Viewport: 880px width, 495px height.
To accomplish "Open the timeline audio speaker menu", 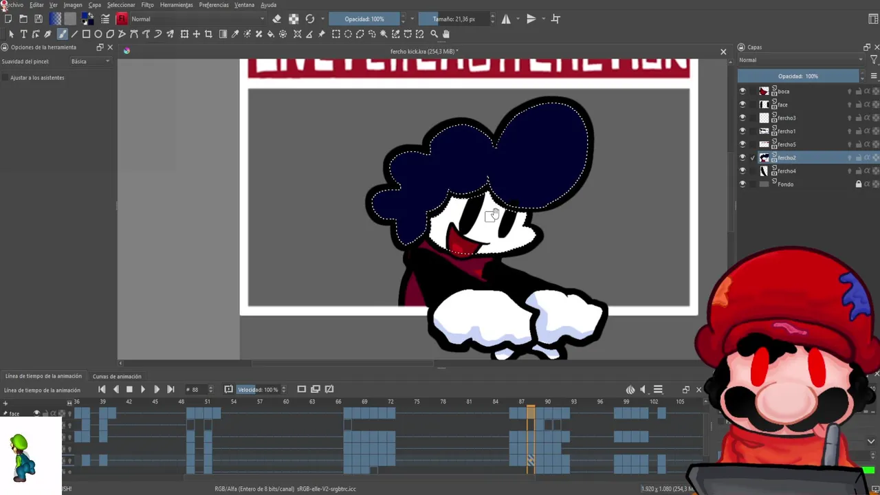I will [644, 390].
